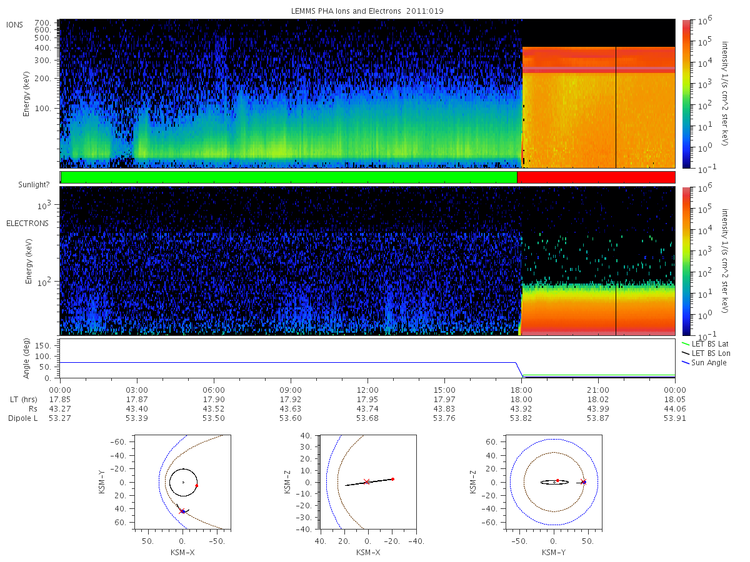Click the Dipole L value 53.50
The image size is (750, 562).
pos(214,418)
